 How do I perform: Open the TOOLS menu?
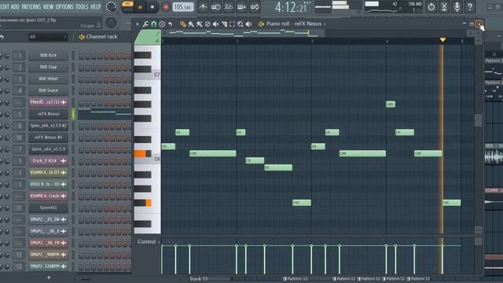coord(82,7)
